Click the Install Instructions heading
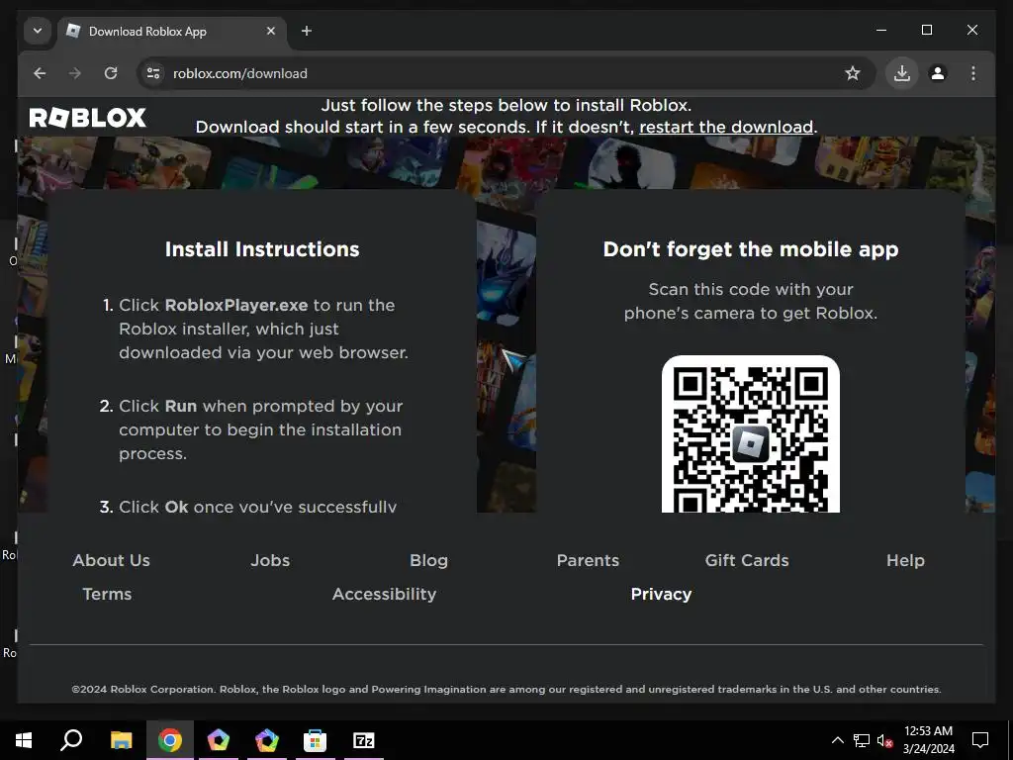1013x760 pixels. (261, 249)
